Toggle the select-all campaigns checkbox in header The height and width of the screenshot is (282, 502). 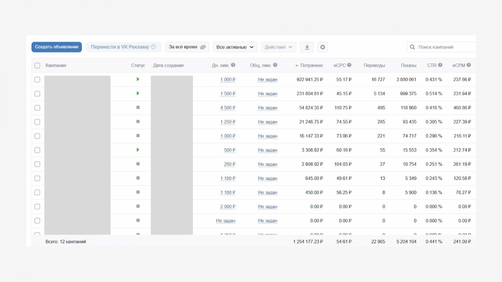coord(37,65)
